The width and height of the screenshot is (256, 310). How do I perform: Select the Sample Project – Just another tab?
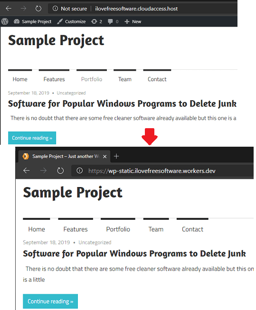64,156
